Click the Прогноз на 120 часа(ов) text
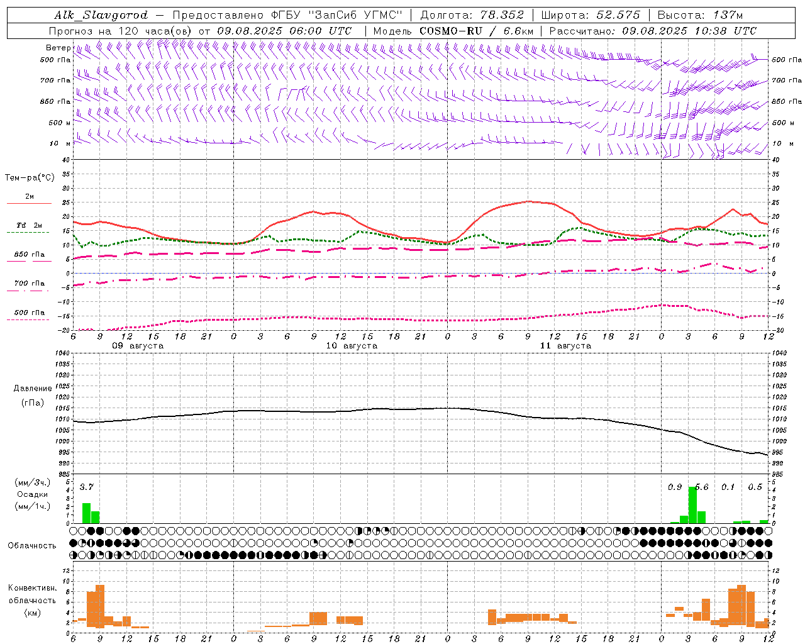The width and height of the screenshot is (805, 644). (x=121, y=31)
